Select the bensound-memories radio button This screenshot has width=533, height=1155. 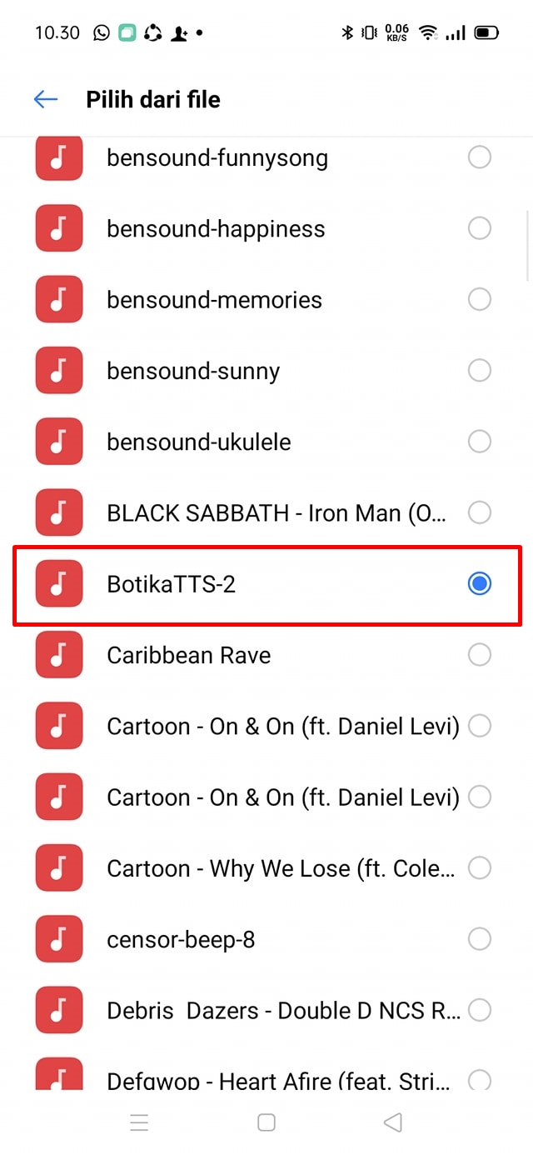pos(480,299)
